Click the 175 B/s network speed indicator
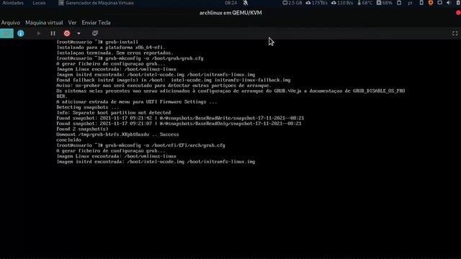461x259 pixels. 317,3
